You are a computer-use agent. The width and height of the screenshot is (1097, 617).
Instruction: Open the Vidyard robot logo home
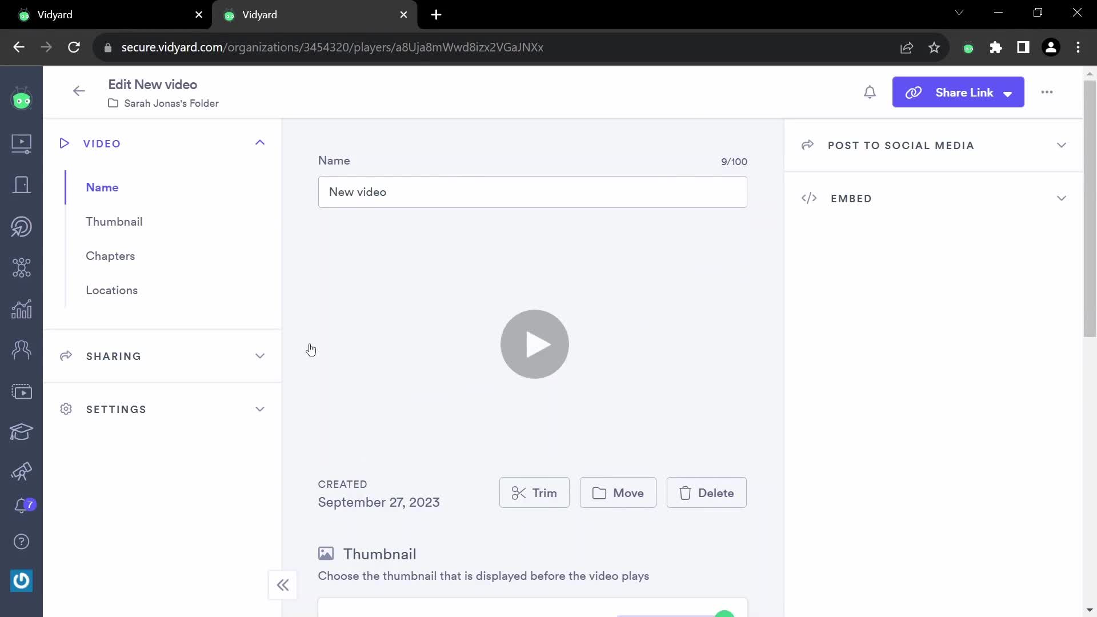(x=22, y=99)
